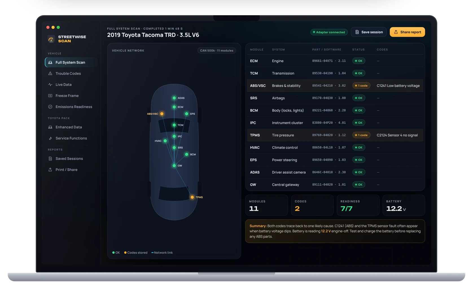Click the 1 code badge in the TPMS row
The height and width of the screenshot is (289, 473).
(361, 135)
